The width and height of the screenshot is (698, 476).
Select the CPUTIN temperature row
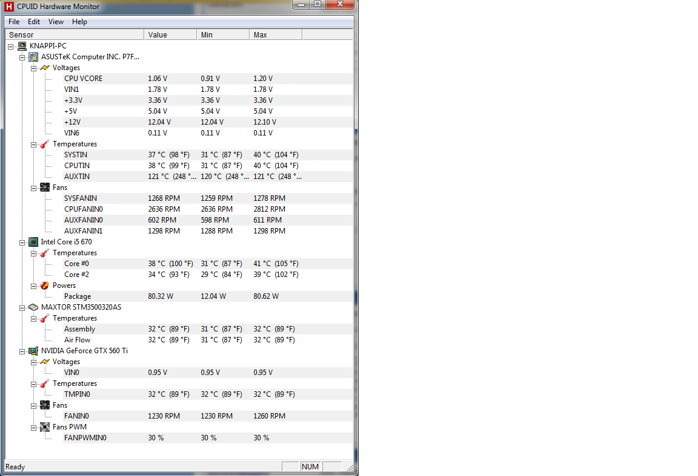point(208,166)
